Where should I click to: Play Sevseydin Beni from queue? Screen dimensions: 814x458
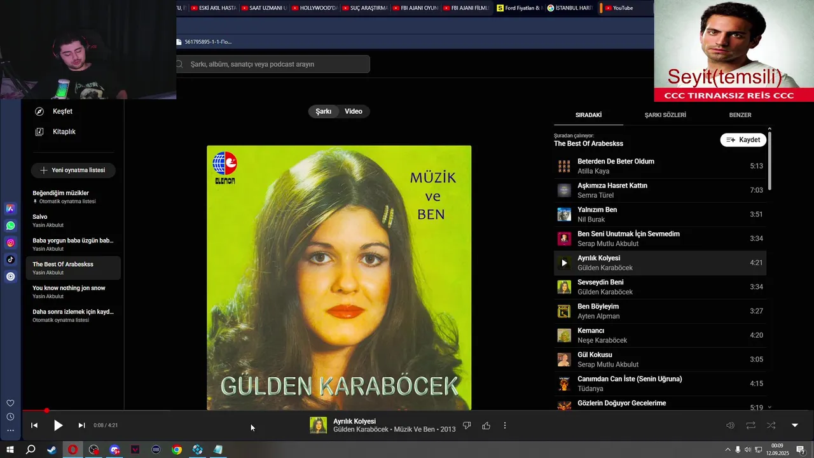[x=660, y=287]
